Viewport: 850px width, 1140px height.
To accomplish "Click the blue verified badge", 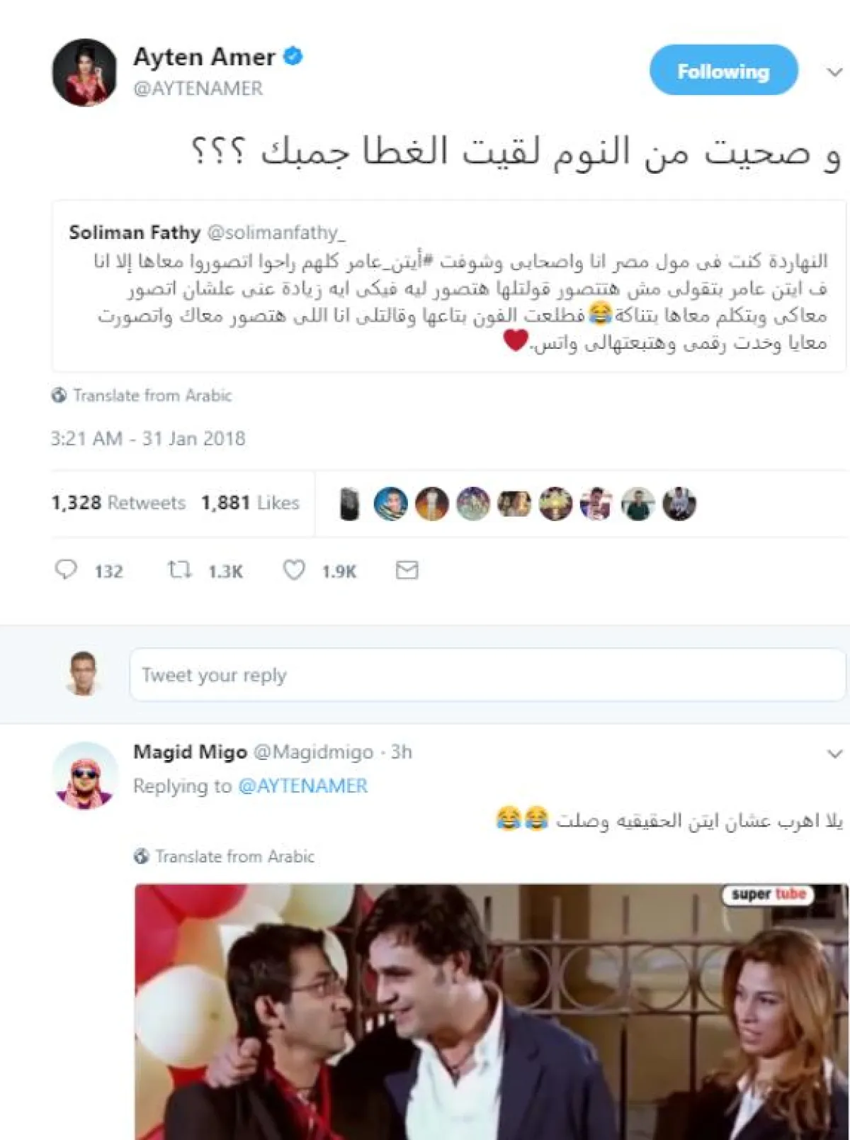I will click(x=293, y=56).
